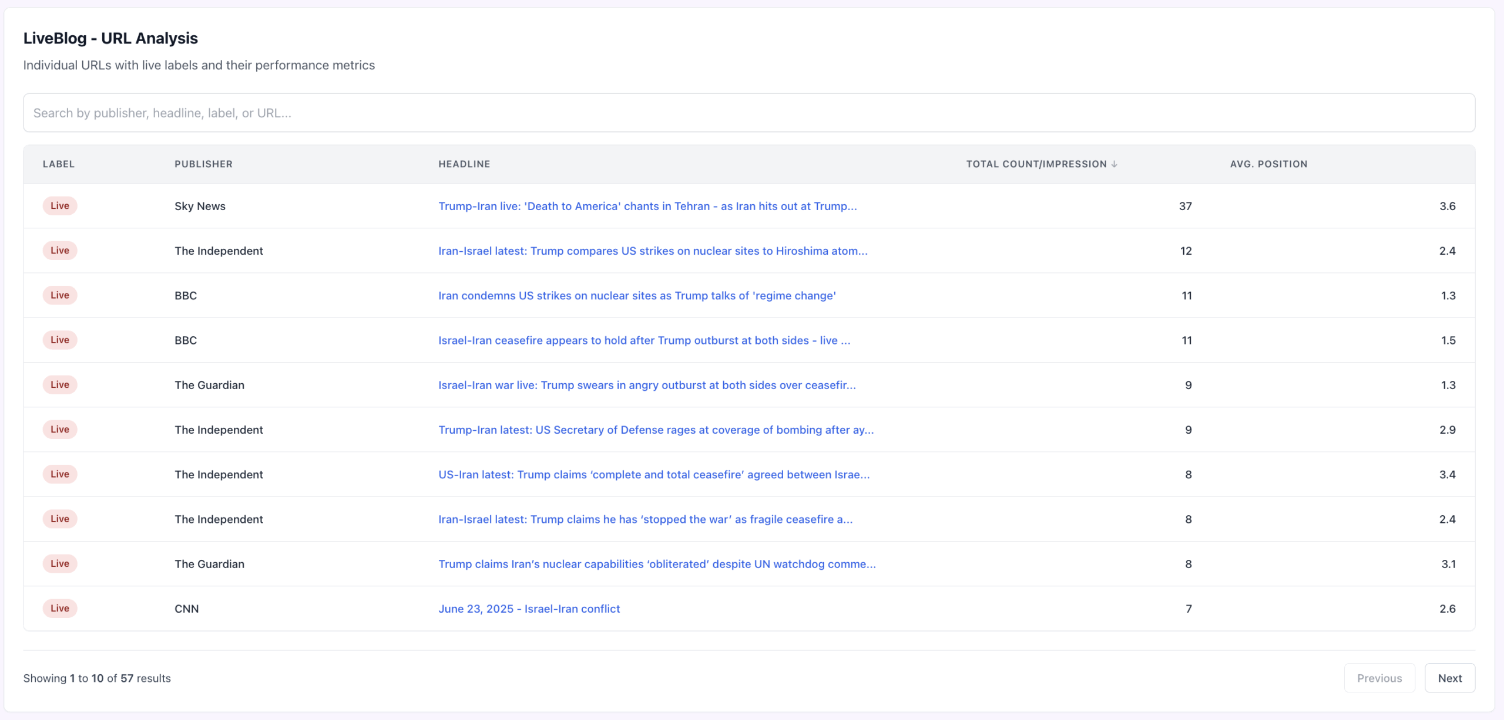Image resolution: width=1504 pixels, height=720 pixels.
Task: Open BBC 'regime change' headline link
Action: click(x=637, y=296)
